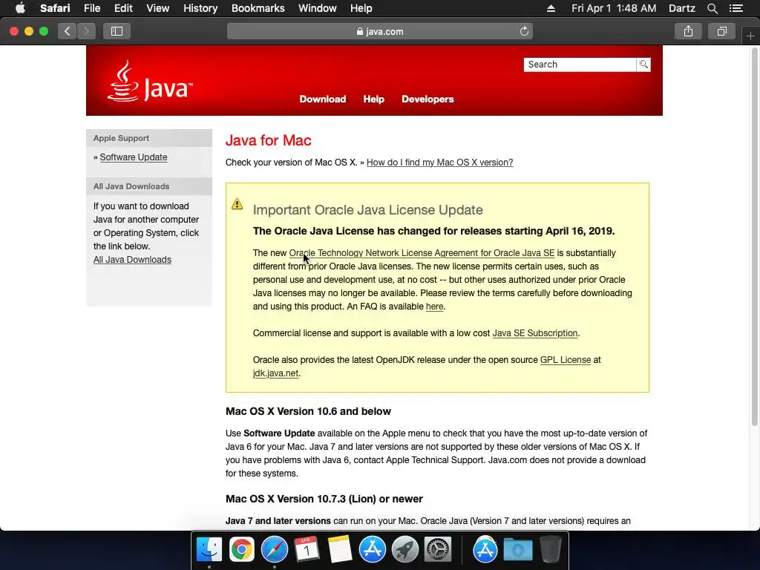Image resolution: width=760 pixels, height=570 pixels.
Task: Open the Help menu in menu bar
Action: (361, 8)
